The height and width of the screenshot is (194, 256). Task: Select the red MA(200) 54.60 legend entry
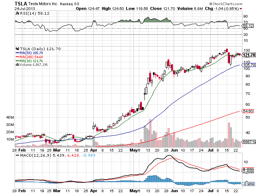point(29,57)
